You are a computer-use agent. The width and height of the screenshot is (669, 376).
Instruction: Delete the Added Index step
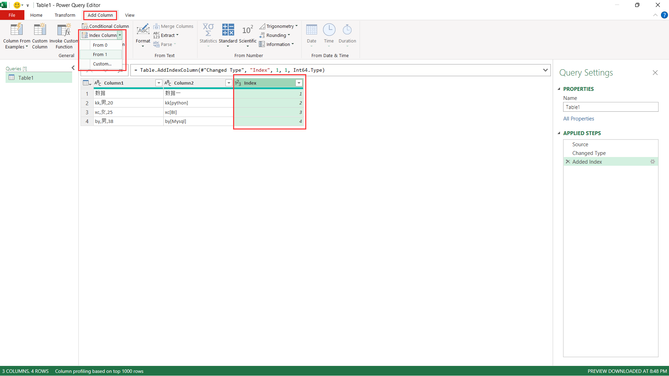568,162
